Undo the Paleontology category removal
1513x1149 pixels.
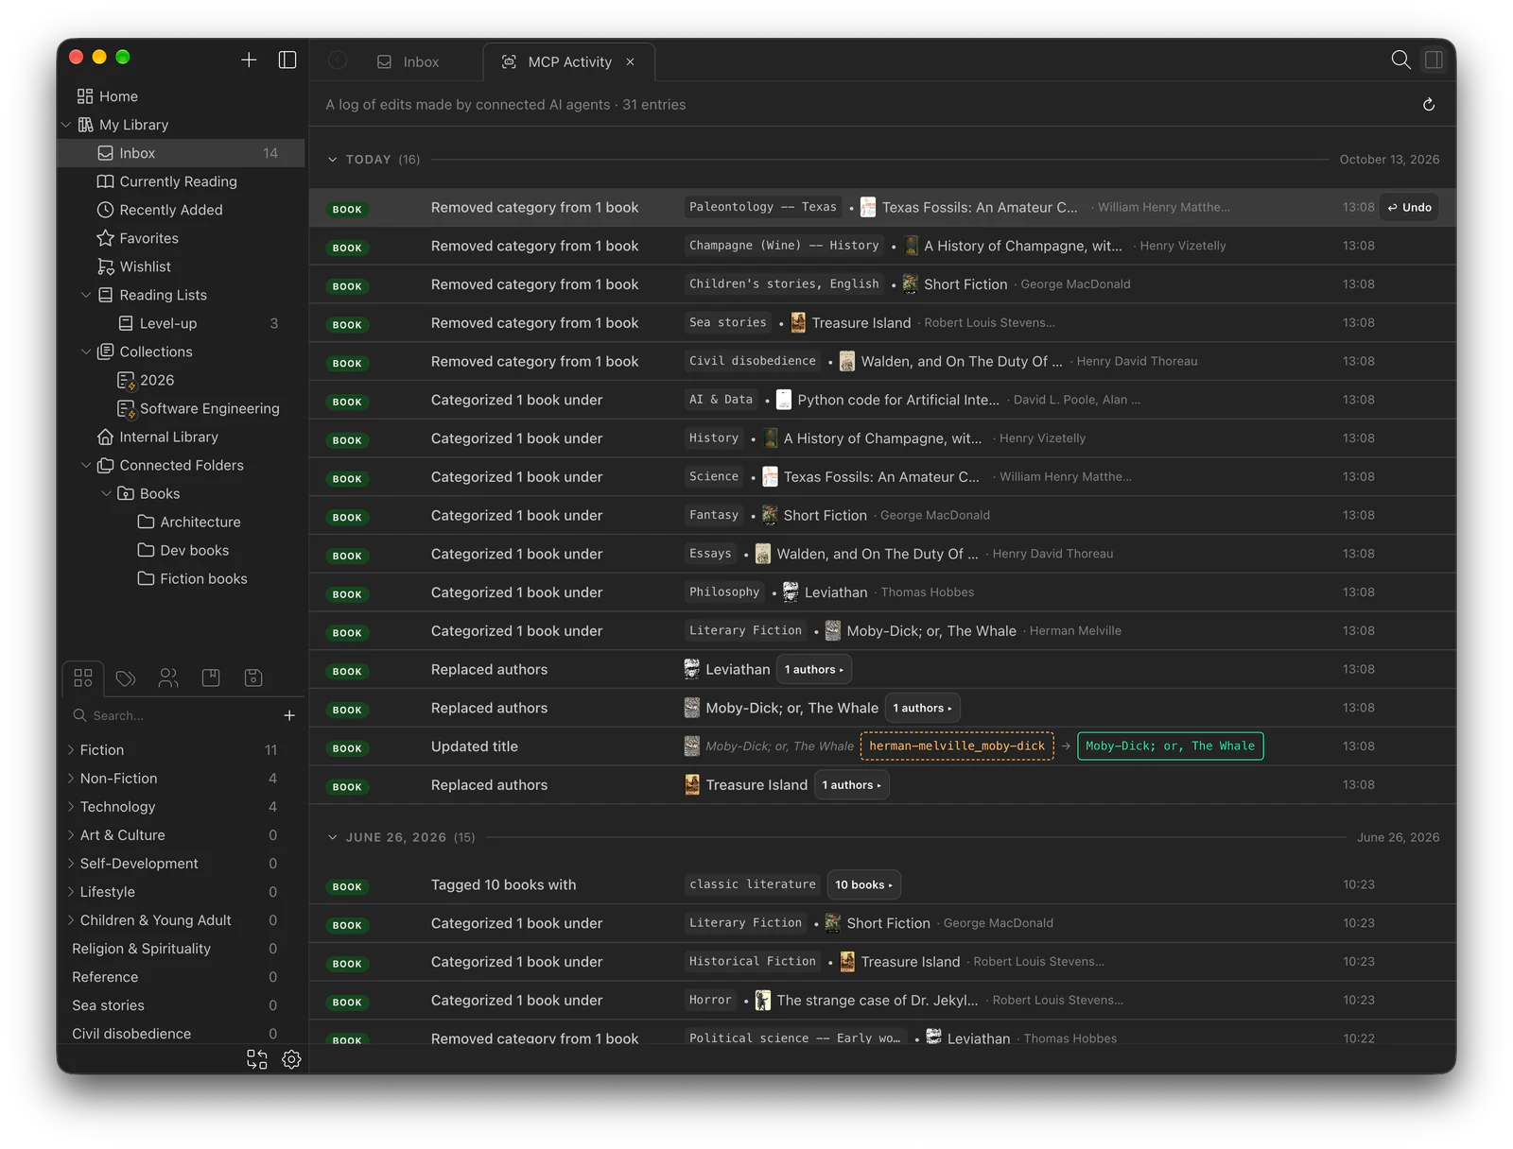click(1409, 207)
